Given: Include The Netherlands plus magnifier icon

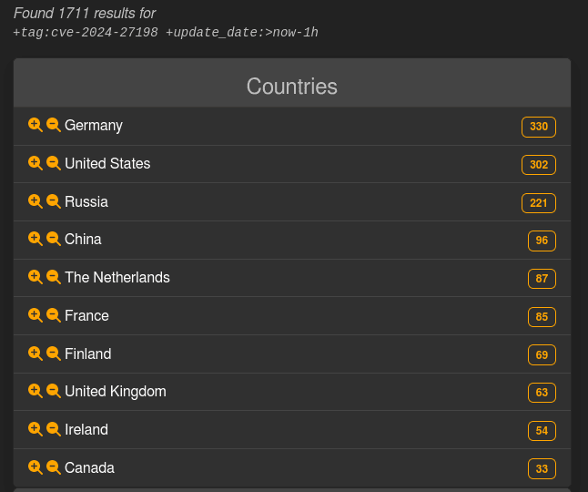Looking at the screenshot, I should pos(35,277).
